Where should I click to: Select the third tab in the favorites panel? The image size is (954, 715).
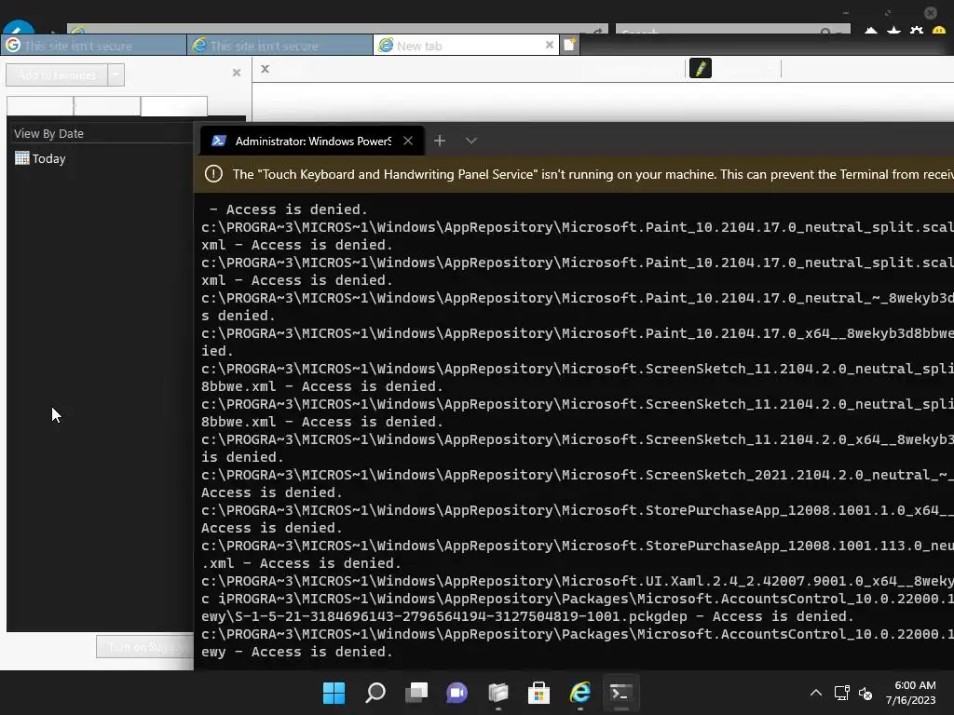(x=174, y=106)
